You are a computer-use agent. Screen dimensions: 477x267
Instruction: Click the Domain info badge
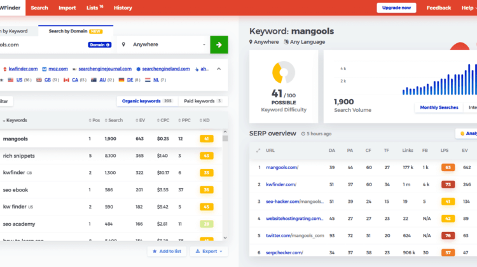[x=99, y=44]
